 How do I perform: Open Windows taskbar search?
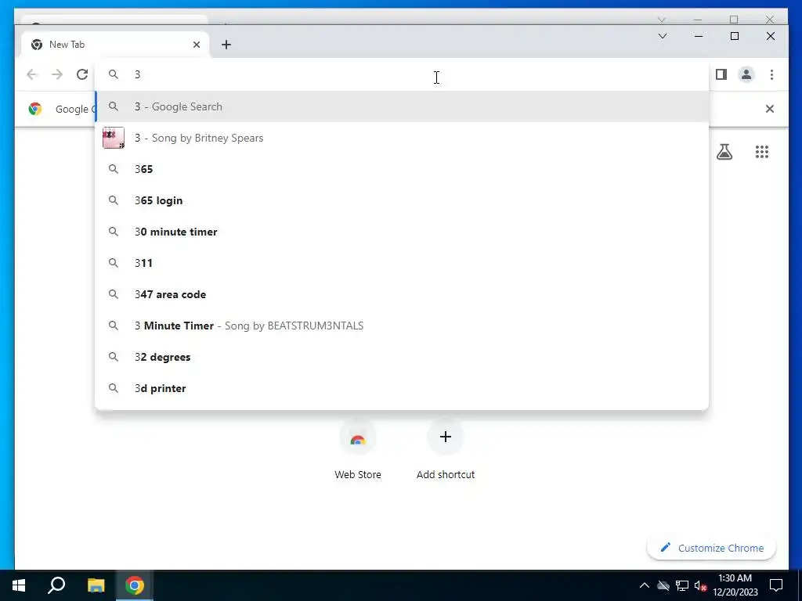pos(56,585)
